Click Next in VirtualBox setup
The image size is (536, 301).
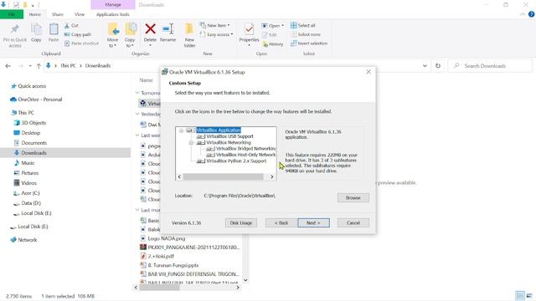click(313, 223)
